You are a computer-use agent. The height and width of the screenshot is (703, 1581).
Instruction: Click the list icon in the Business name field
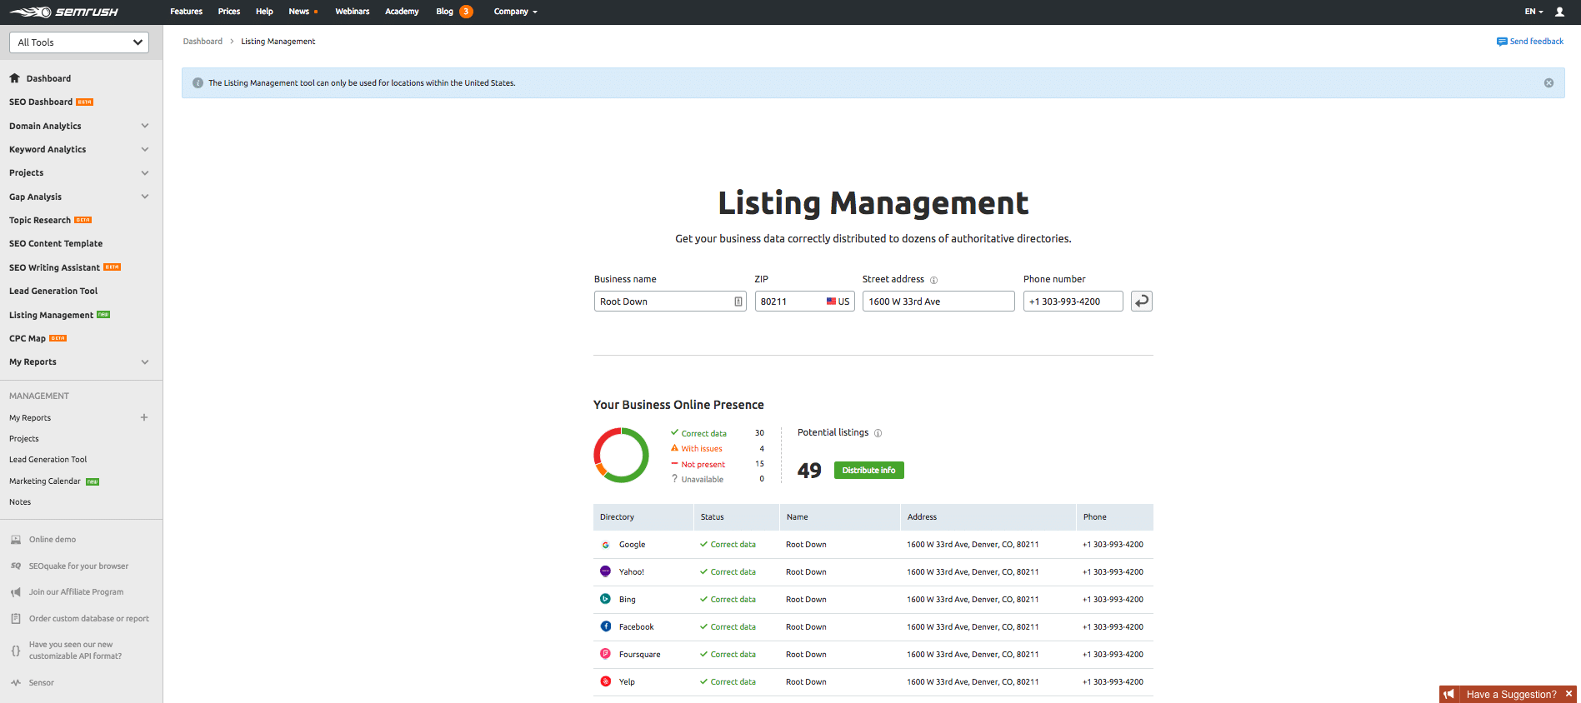738,302
